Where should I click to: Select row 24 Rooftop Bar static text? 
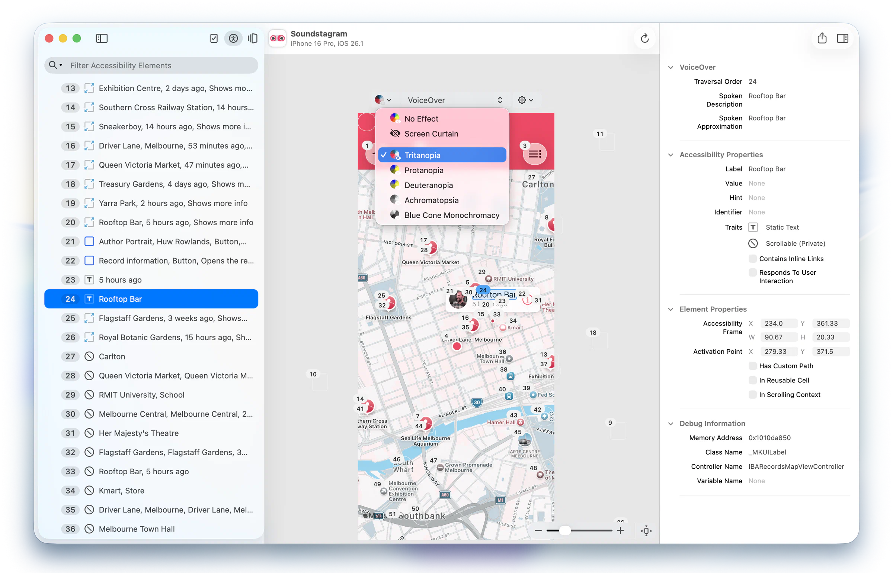151,299
